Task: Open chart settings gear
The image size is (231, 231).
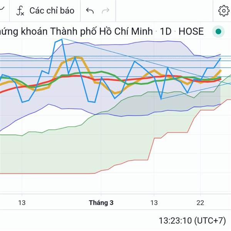Action: click(224, 11)
